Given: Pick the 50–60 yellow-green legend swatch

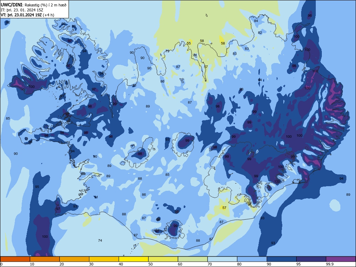Looking at the screenshot, I should [x=163, y=259].
